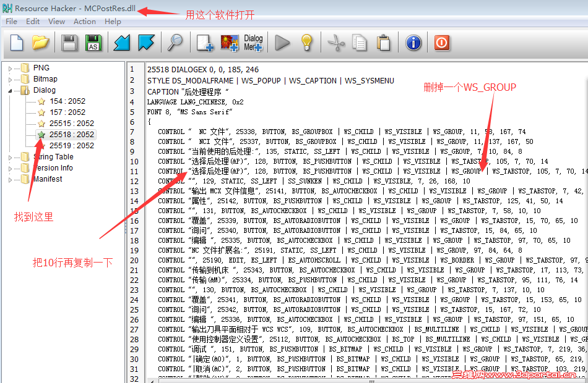Click the Add new resource icon
Screen dimensions: 588x383
(205, 43)
